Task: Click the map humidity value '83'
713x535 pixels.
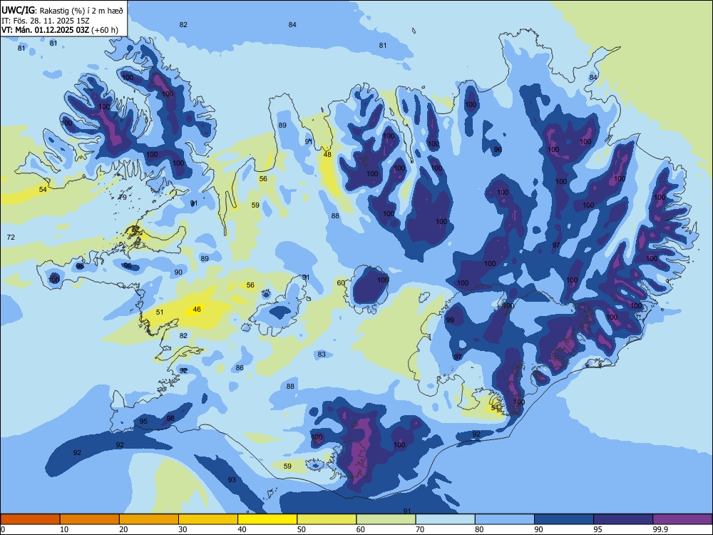Action: point(322,354)
